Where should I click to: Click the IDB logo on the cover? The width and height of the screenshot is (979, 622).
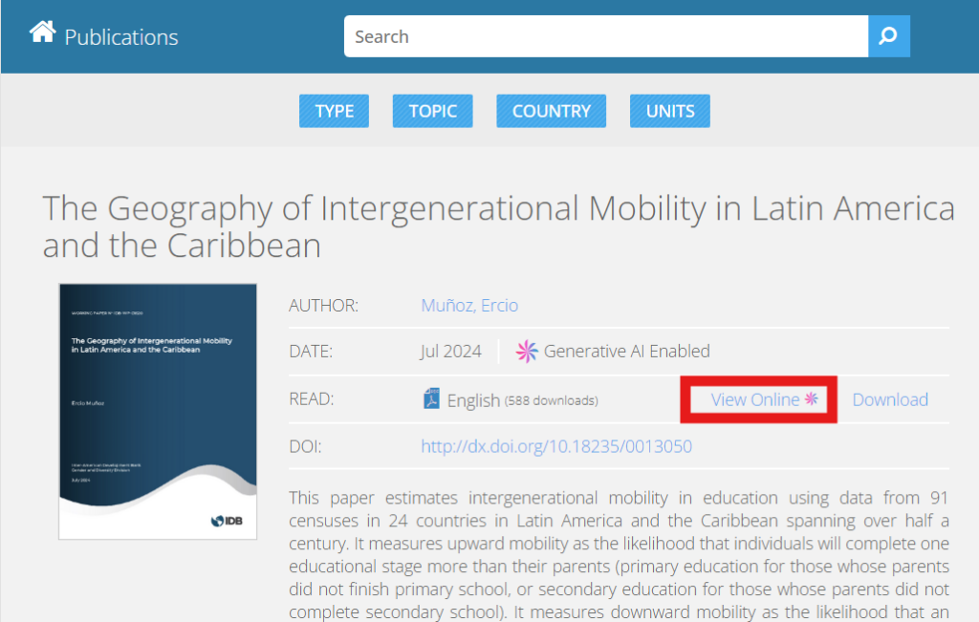228,521
